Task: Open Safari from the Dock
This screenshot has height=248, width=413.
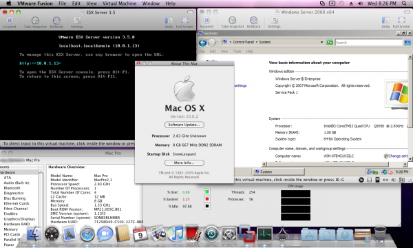Action: coord(87,234)
